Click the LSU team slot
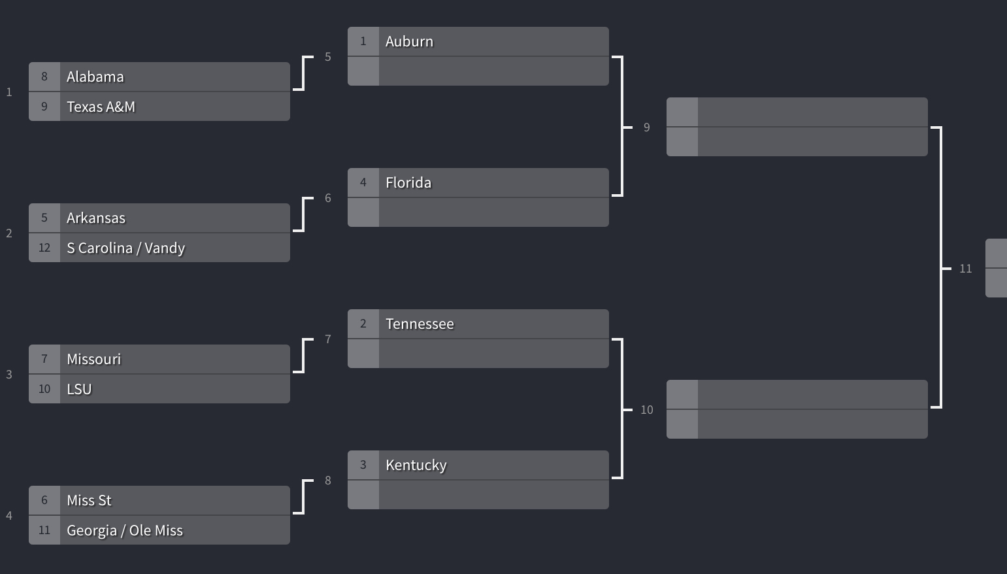The width and height of the screenshot is (1007, 574). (x=159, y=389)
